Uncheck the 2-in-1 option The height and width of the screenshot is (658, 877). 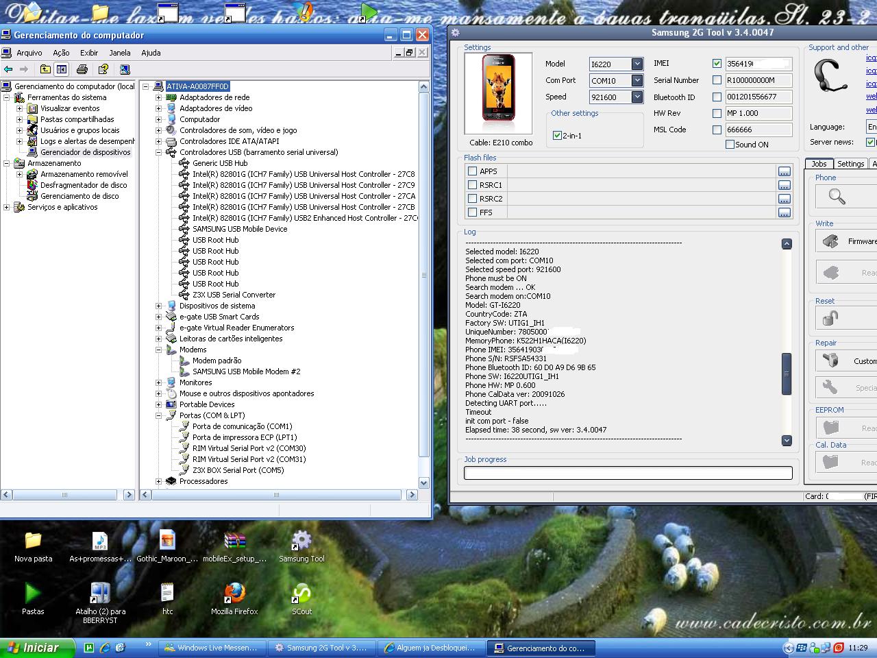(x=557, y=136)
